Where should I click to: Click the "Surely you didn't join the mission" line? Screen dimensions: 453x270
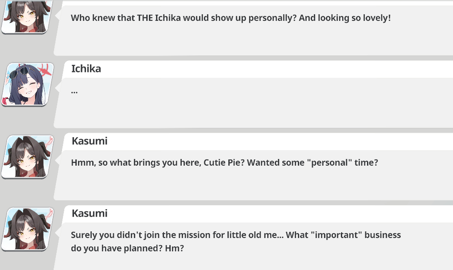(x=236, y=235)
